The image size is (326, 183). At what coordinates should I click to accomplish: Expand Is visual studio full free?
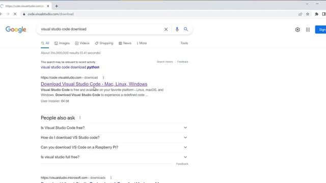[x=114, y=157]
